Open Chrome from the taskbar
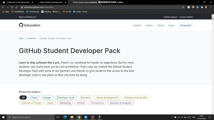The width and height of the screenshot is (214, 120). pyautogui.click(x=79, y=117)
